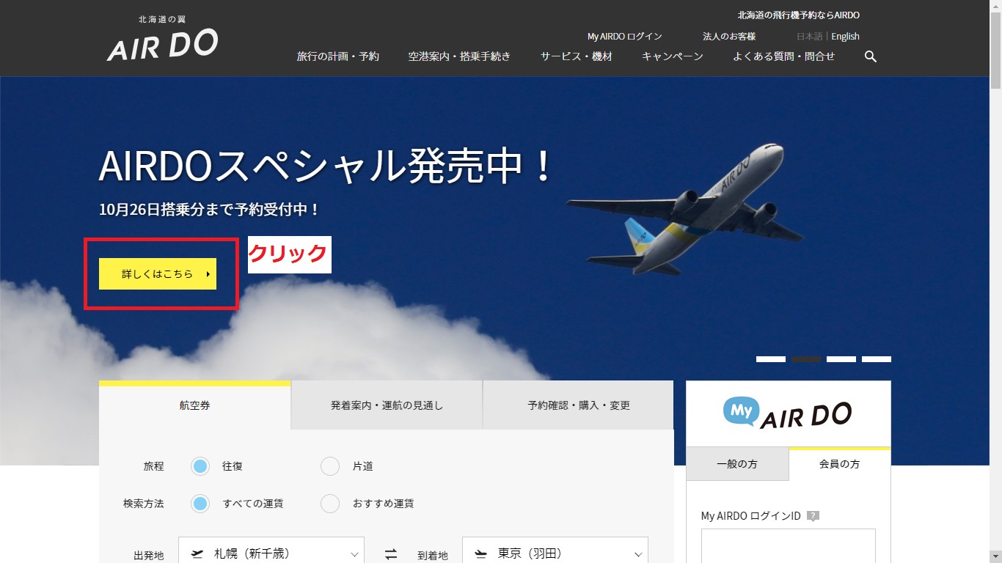Select the 往復 round-trip radio button
The width and height of the screenshot is (1002, 563).
(x=200, y=466)
